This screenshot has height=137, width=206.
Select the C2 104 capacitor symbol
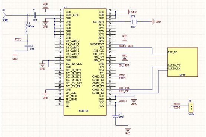click(27, 46)
